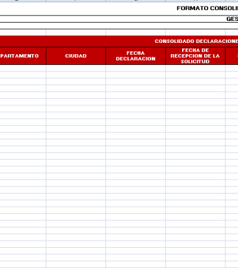Select third empty cell below FECHA DECLARACION
The height and width of the screenshot is (268, 238).
(x=136, y=82)
